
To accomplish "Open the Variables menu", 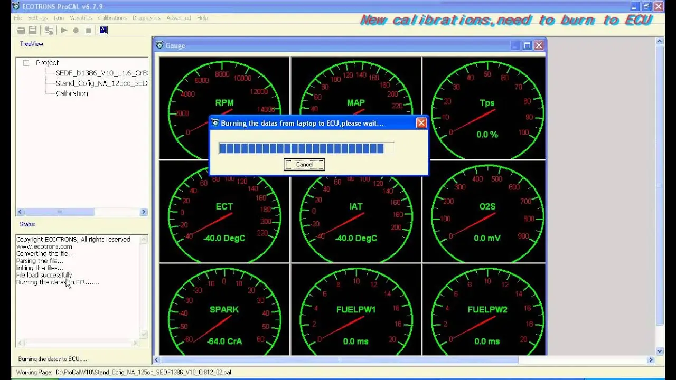I will [x=81, y=18].
